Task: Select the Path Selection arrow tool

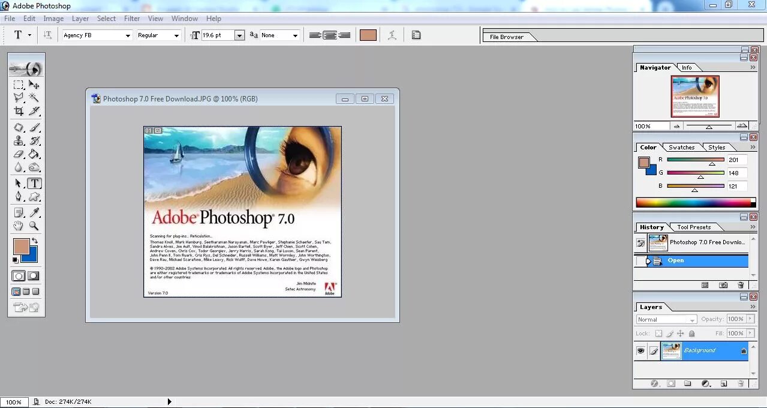Action: 19,183
